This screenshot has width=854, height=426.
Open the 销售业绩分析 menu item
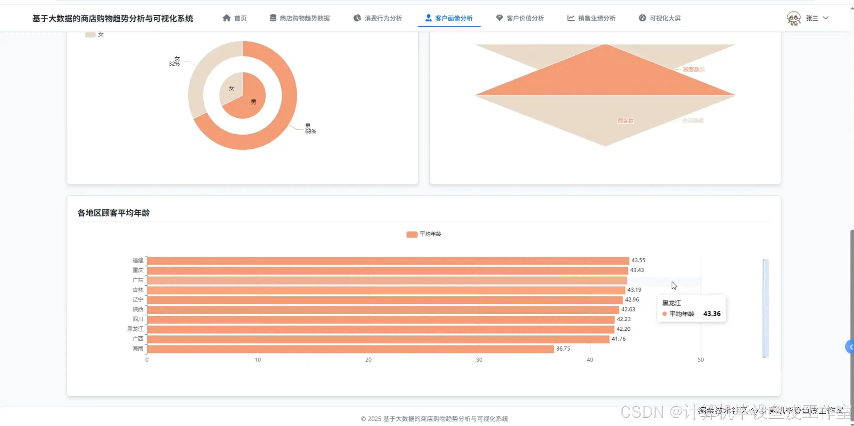[596, 18]
